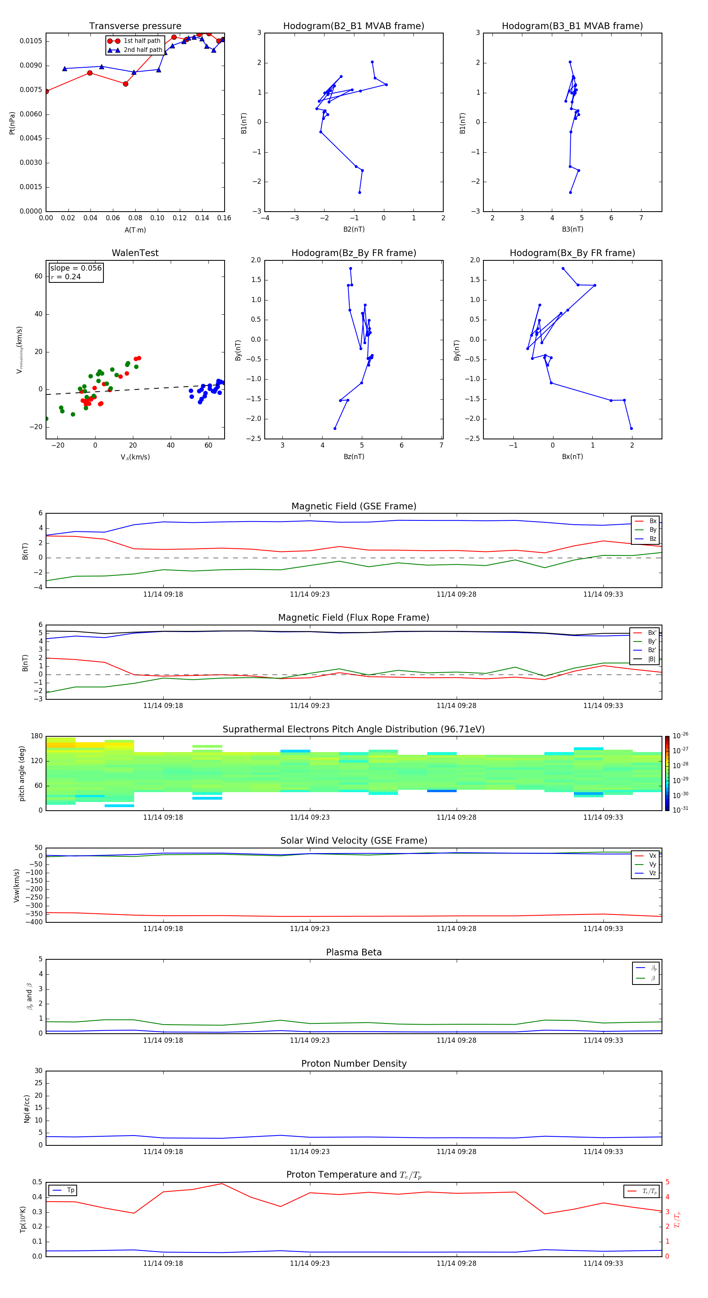
Task: Click the Bx' legend entry in Flux Rope plot
Action: pos(645,633)
